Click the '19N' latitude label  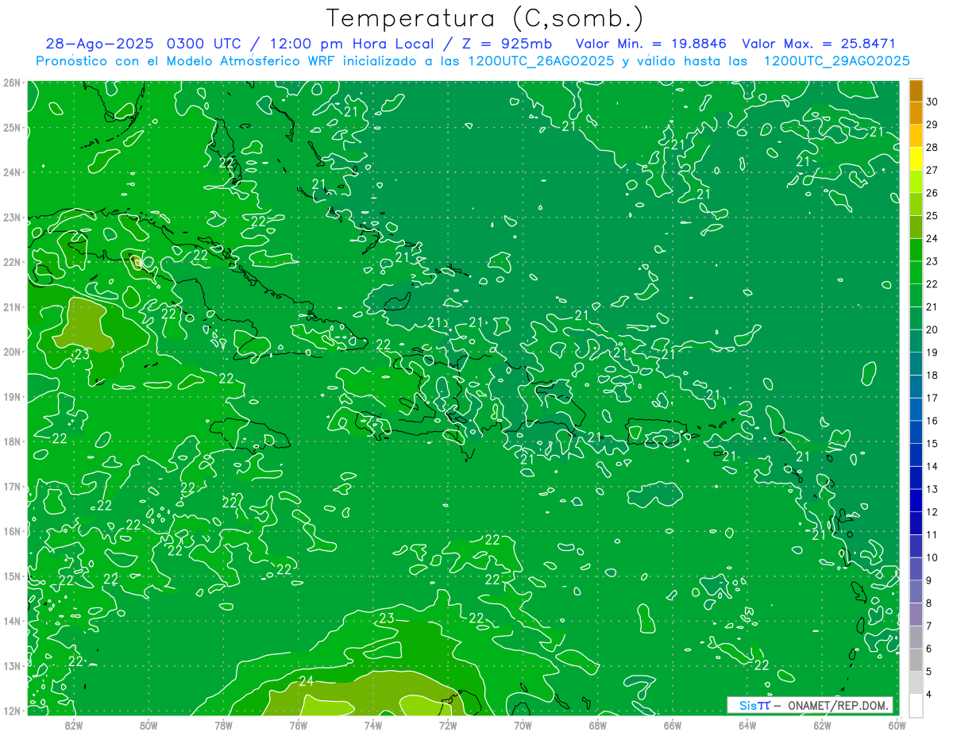(x=11, y=397)
